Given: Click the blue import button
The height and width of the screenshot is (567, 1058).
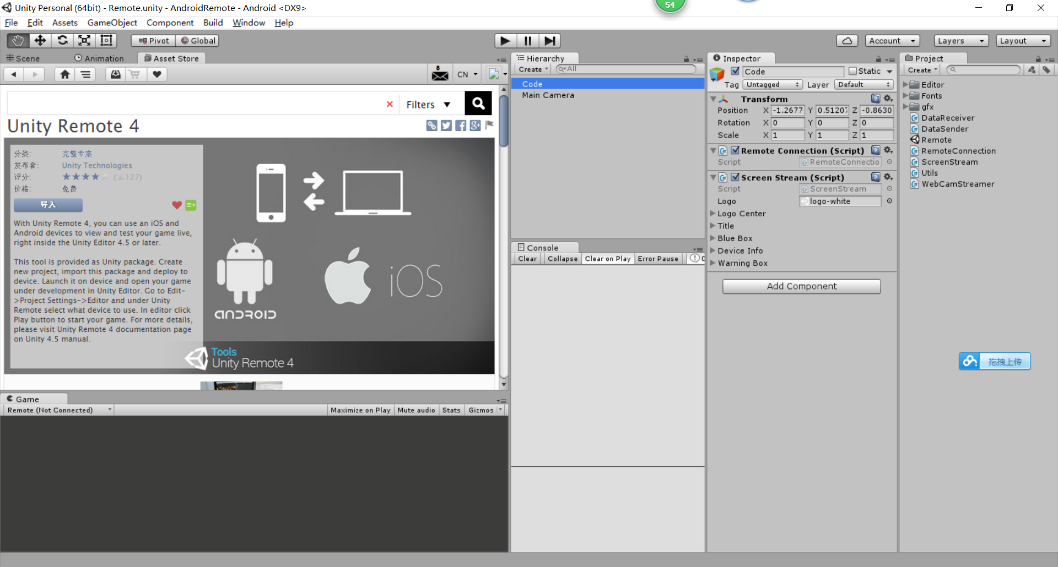Looking at the screenshot, I should tap(48, 205).
